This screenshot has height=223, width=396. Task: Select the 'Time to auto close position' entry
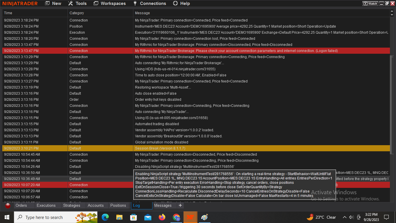181,75
